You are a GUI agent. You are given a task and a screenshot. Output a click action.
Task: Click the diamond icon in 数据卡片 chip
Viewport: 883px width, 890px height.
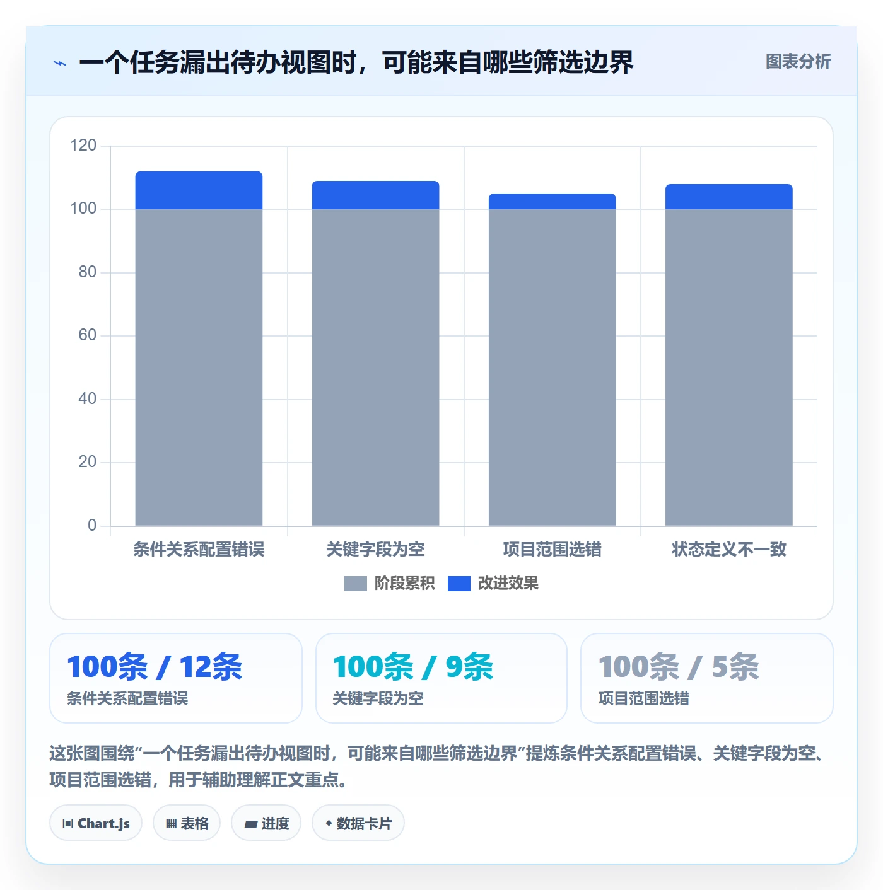coord(329,823)
